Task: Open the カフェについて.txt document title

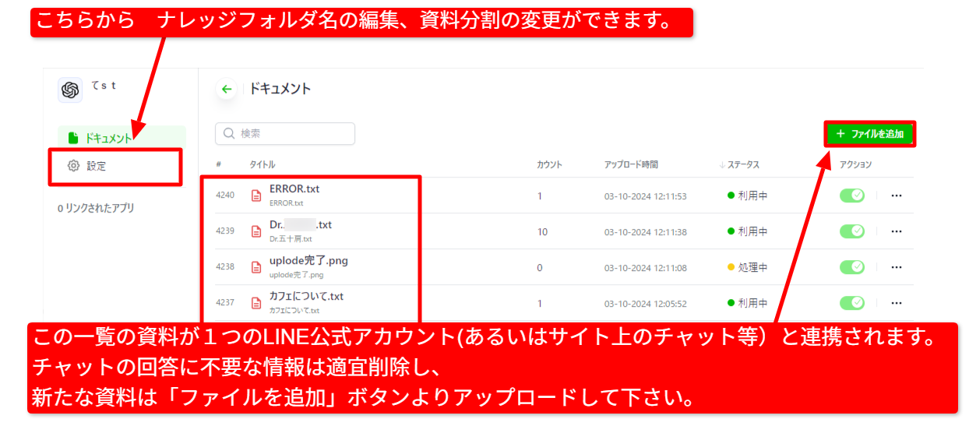Action: [306, 297]
